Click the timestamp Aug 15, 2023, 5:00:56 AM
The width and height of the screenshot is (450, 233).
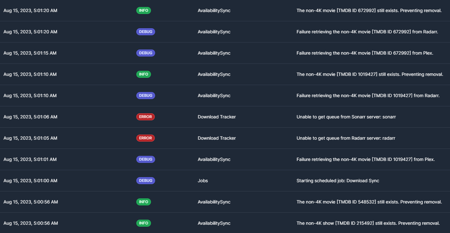point(31,202)
